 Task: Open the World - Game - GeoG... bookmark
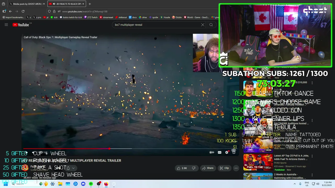(x=196, y=17)
